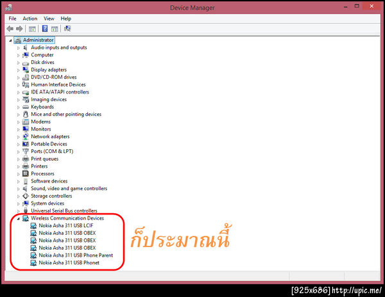
Task: Click the Mice and other pointing devices icon
Action: (x=26, y=115)
